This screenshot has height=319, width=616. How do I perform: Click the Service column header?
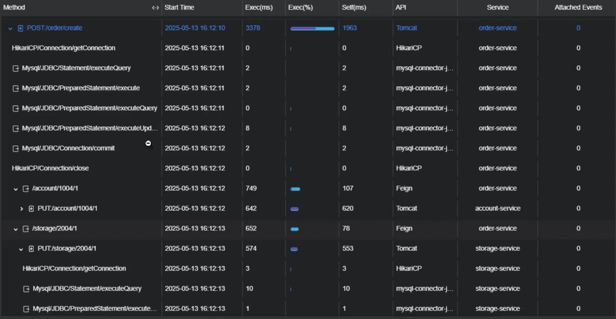498,7
